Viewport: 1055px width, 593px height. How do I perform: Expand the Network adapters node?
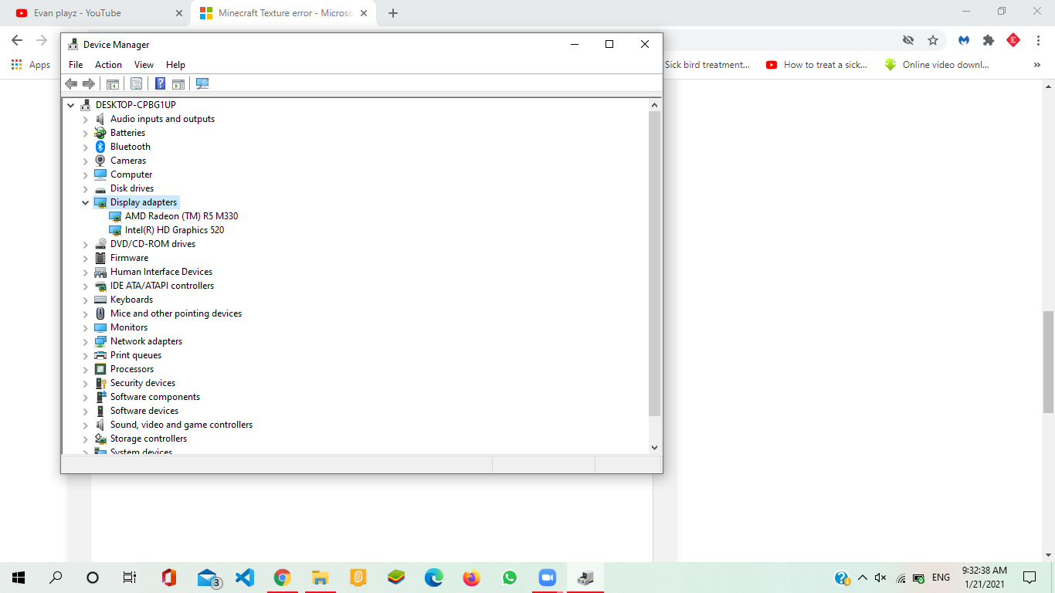(x=86, y=341)
